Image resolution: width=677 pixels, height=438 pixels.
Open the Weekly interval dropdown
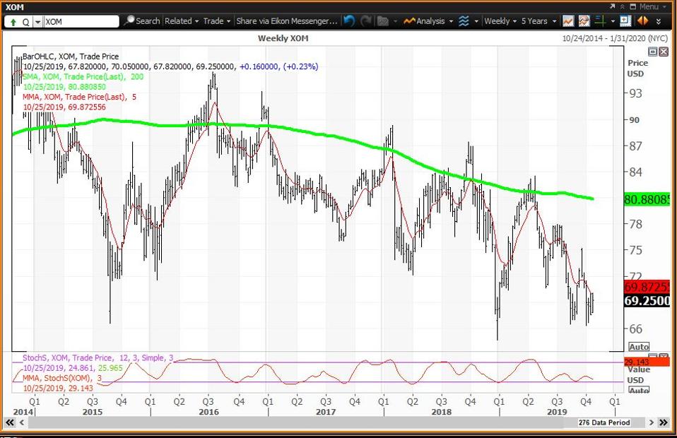501,21
